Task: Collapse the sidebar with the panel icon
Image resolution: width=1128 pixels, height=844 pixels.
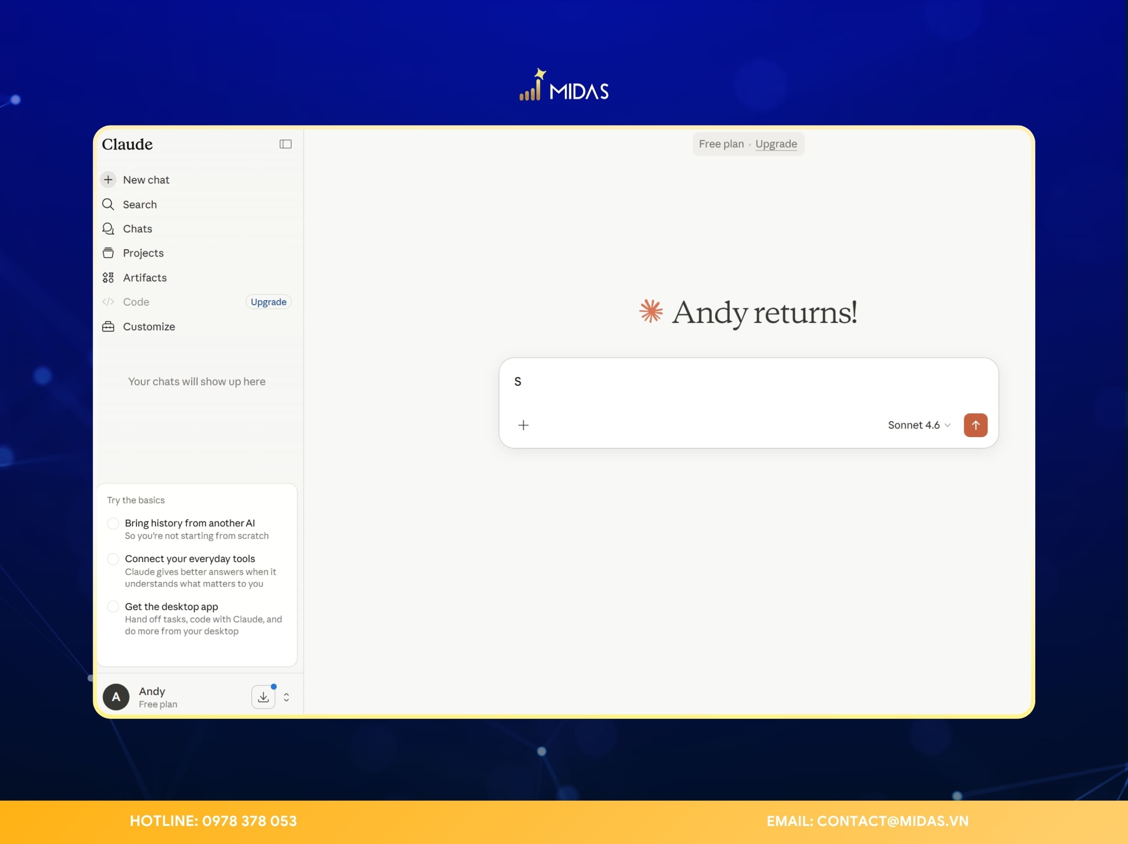Action: pos(285,144)
